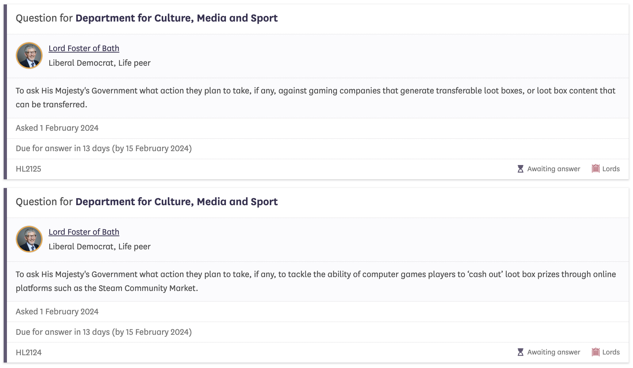
Task: Click the Awaiting answer label for HL2124
Action: 554,352
